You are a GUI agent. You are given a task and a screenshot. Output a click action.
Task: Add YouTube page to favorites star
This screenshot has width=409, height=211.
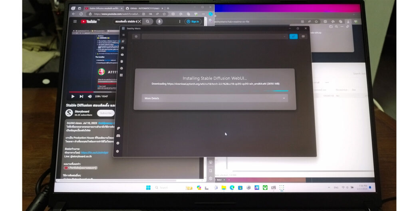pyautogui.click(x=164, y=14)
